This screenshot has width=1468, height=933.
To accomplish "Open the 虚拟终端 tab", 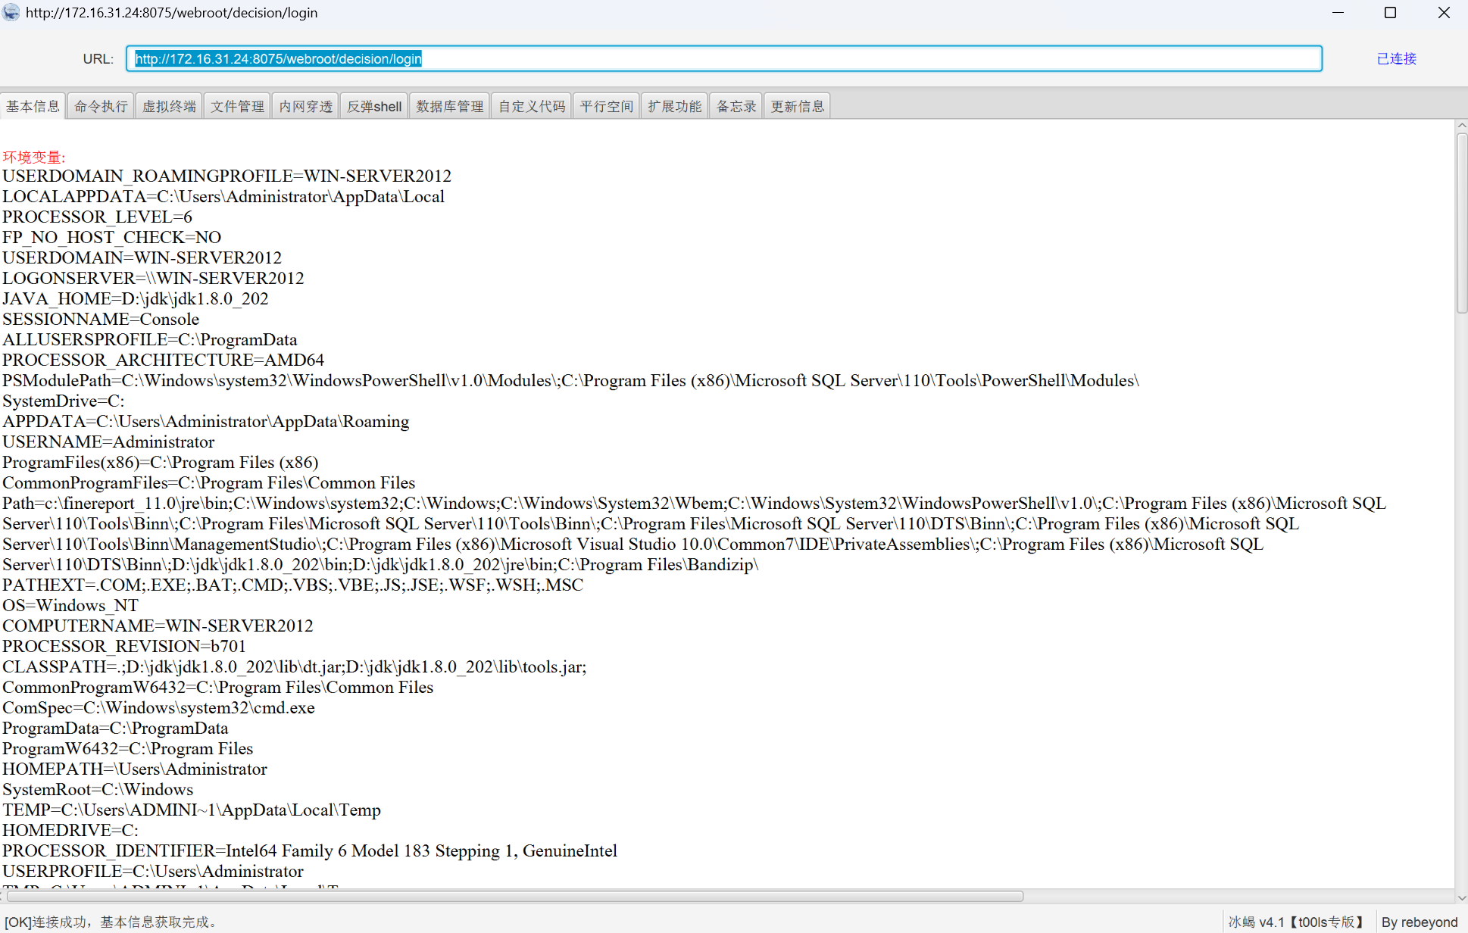I will click(x=169, y=106).
